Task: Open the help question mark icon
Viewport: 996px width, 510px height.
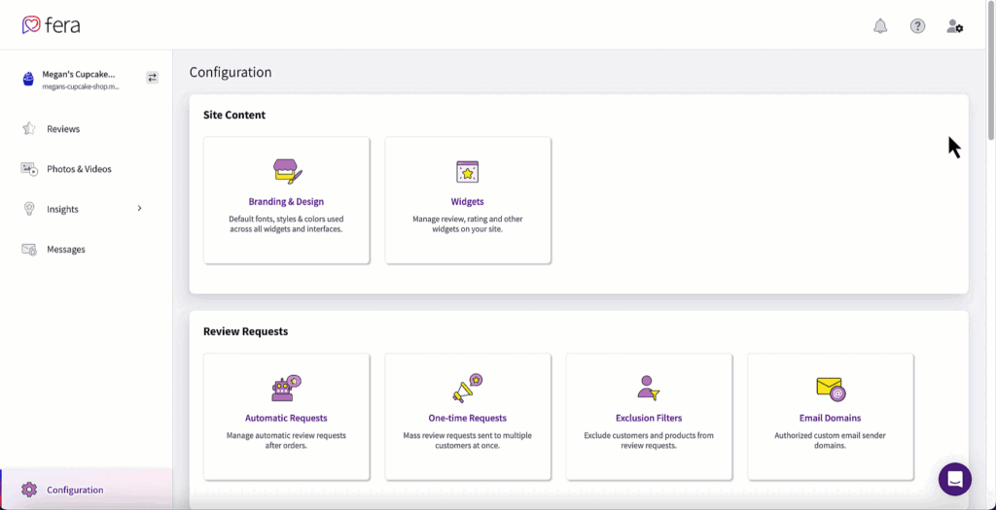Action: point(917,26)
